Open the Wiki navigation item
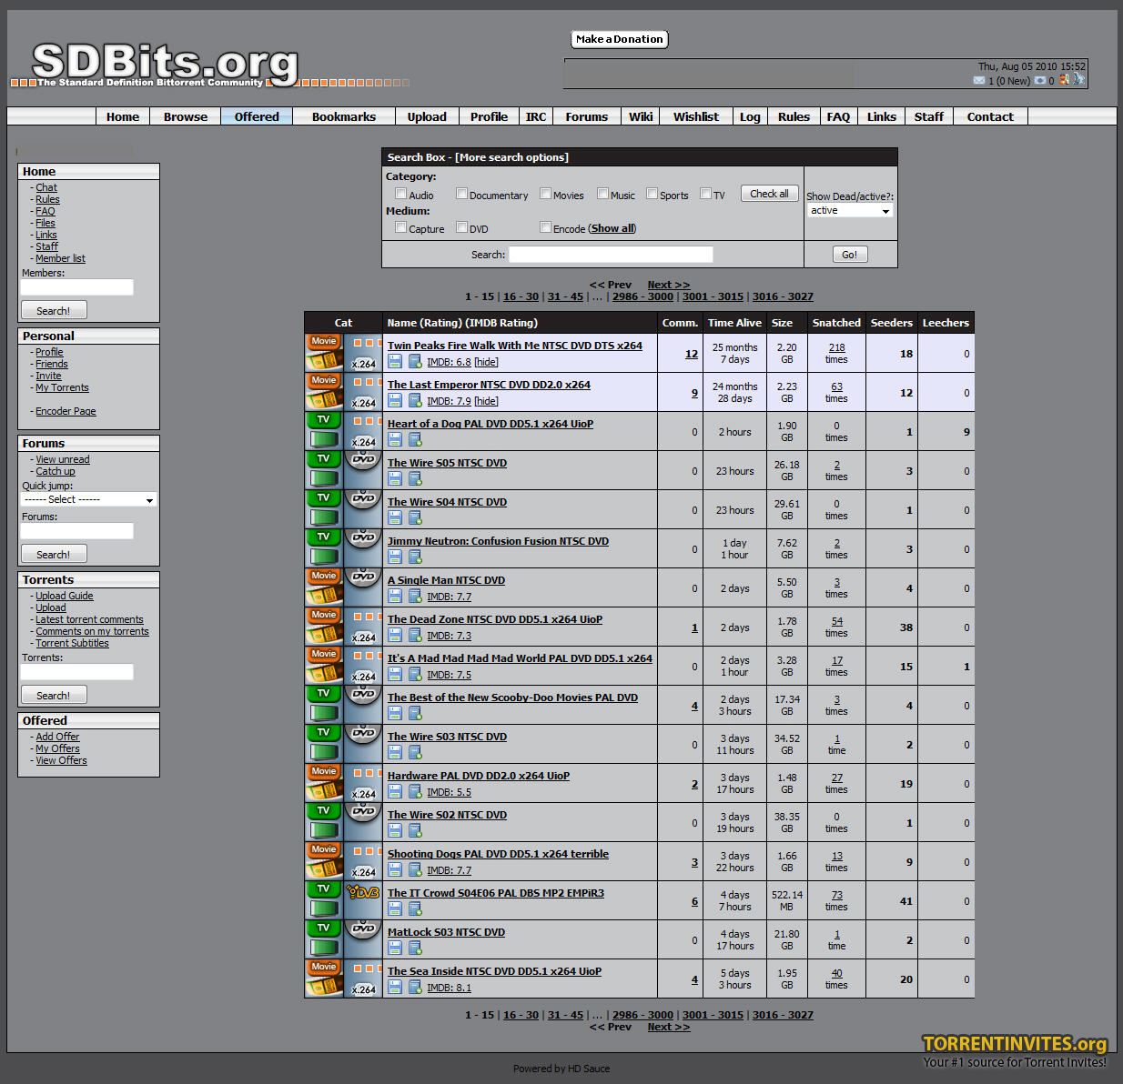1123x1084 pixels. (641, 116)
